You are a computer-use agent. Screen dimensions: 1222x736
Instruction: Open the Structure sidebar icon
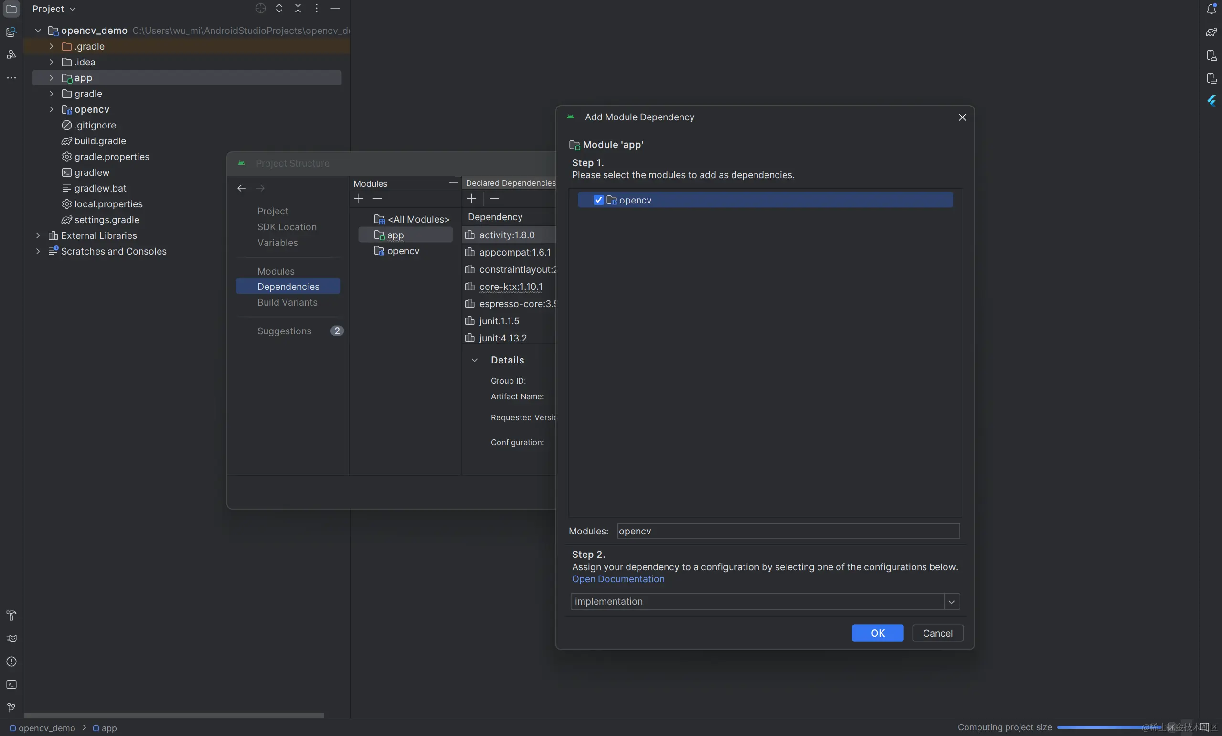click(x=11, y=54)
